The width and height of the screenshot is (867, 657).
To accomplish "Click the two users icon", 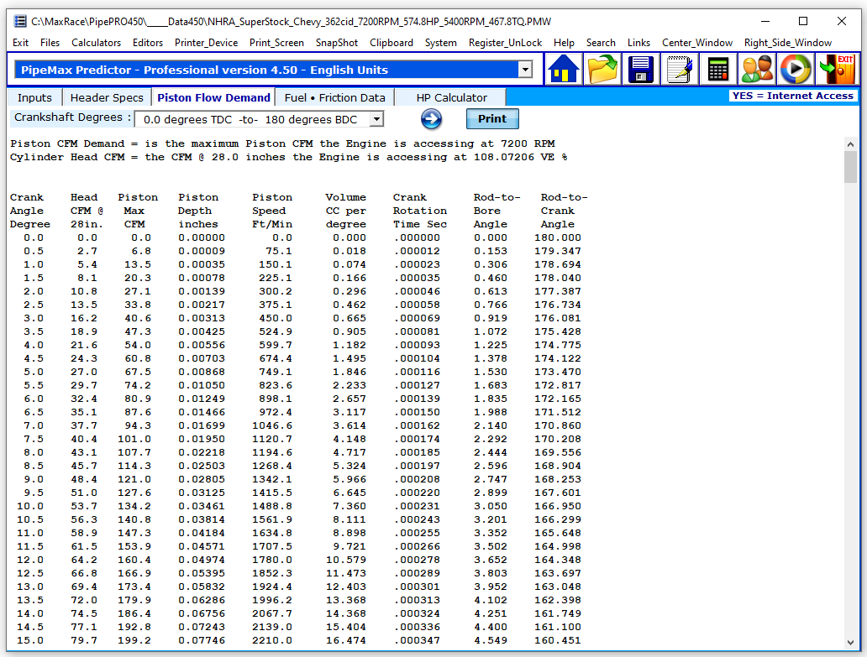I will pyautogui.click(x=757, y=70).
